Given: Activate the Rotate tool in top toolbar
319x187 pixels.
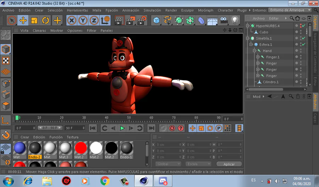Looking at the screenshot, I should tap(45, 20).
